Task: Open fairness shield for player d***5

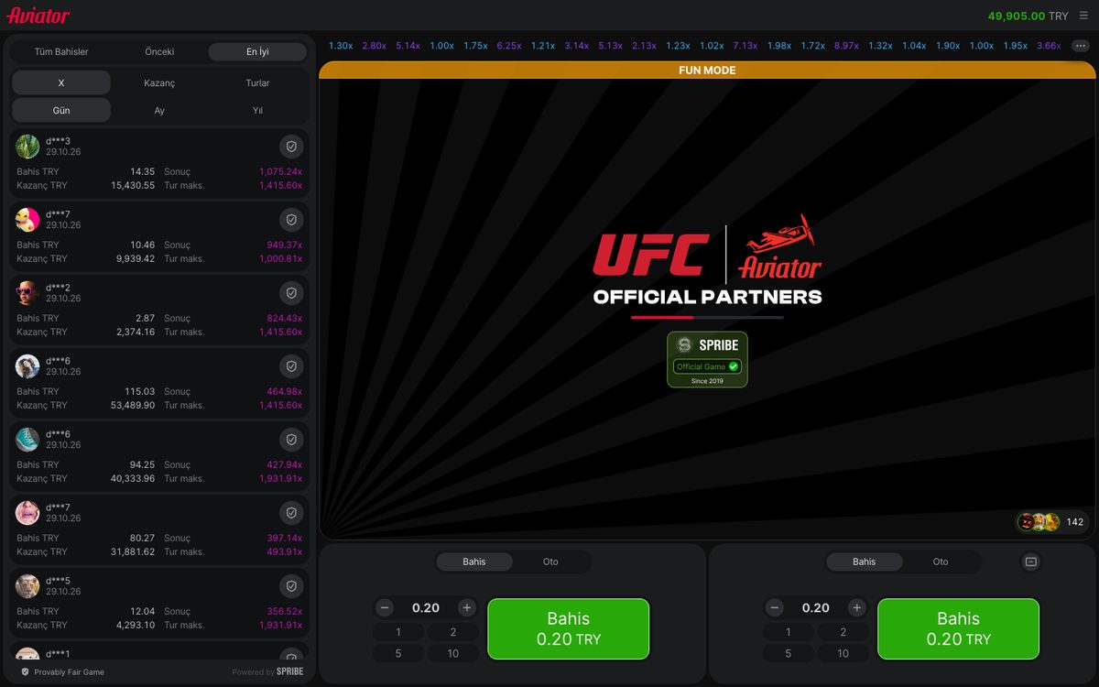Action: 291,586
